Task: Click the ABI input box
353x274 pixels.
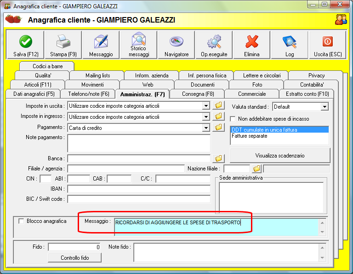Action: click(x=79, y=179)
